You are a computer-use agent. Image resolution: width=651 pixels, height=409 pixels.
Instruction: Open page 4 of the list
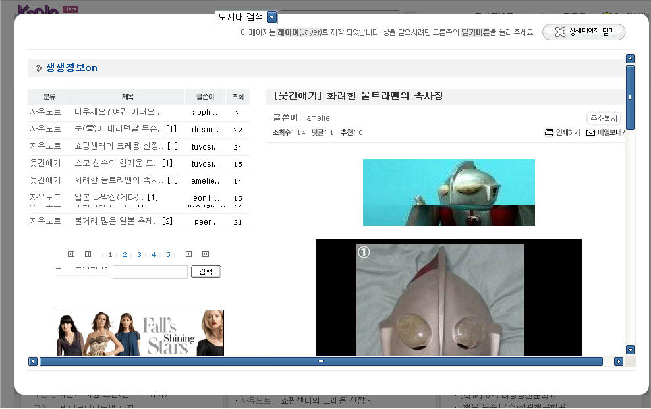coord(154,254)
